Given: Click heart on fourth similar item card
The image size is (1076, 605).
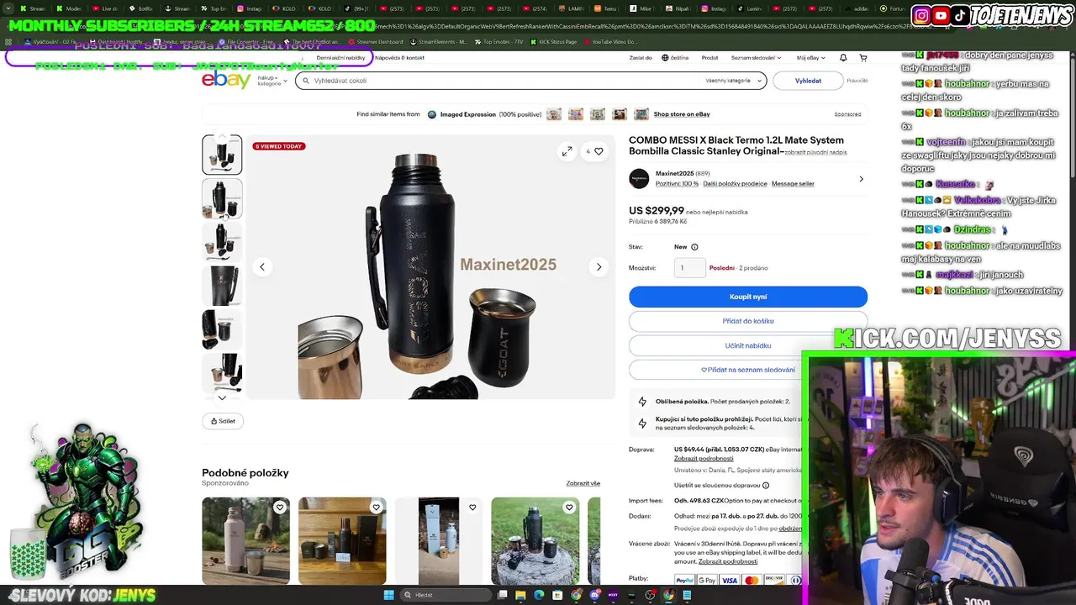Looking at the screenshot, I should pos(569,508).
